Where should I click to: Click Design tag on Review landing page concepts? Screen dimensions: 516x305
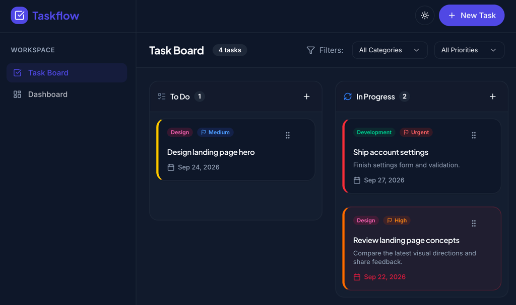coord(366,220)
